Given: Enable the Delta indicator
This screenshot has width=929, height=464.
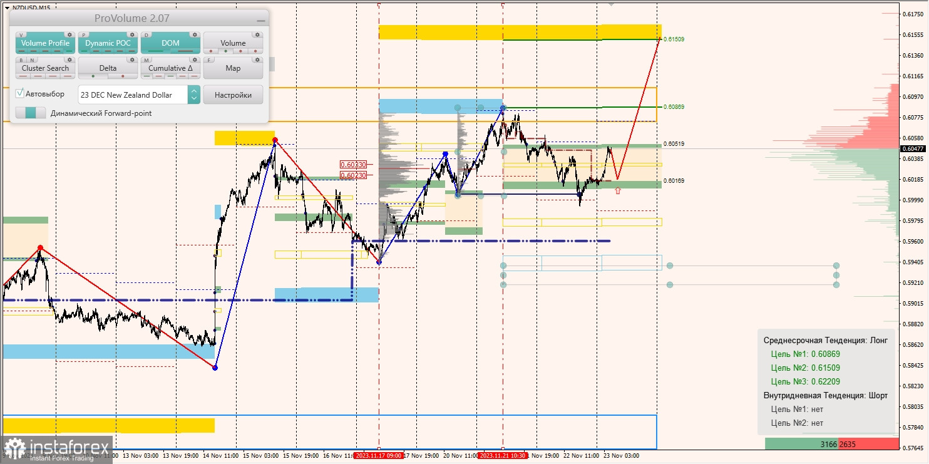Looking at the screenshot, I should coord(108,68).
